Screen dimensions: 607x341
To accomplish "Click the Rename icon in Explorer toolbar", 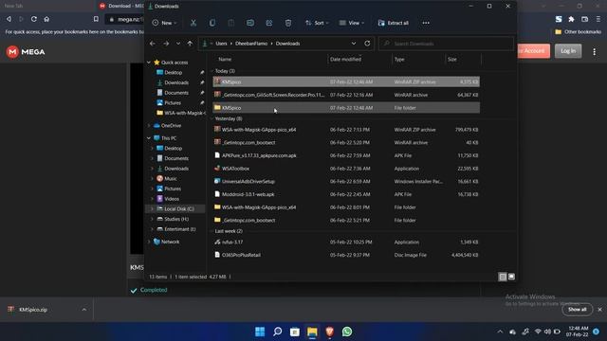I will pos(250,23).
